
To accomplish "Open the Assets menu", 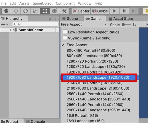I will (24, 3).
